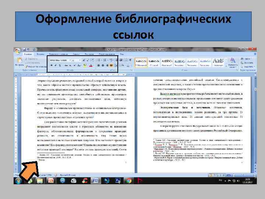
Task: Click Replace (Заменить) in editing group
Action: 247,63
